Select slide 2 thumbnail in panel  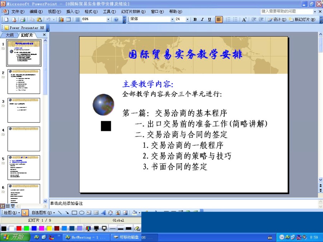click(24, 81)
